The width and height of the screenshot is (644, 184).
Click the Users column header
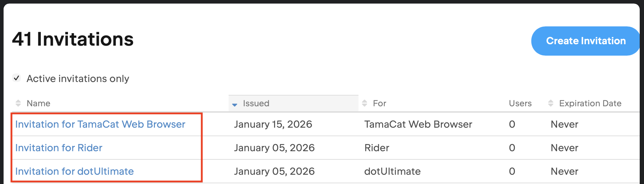click(520, 103)
